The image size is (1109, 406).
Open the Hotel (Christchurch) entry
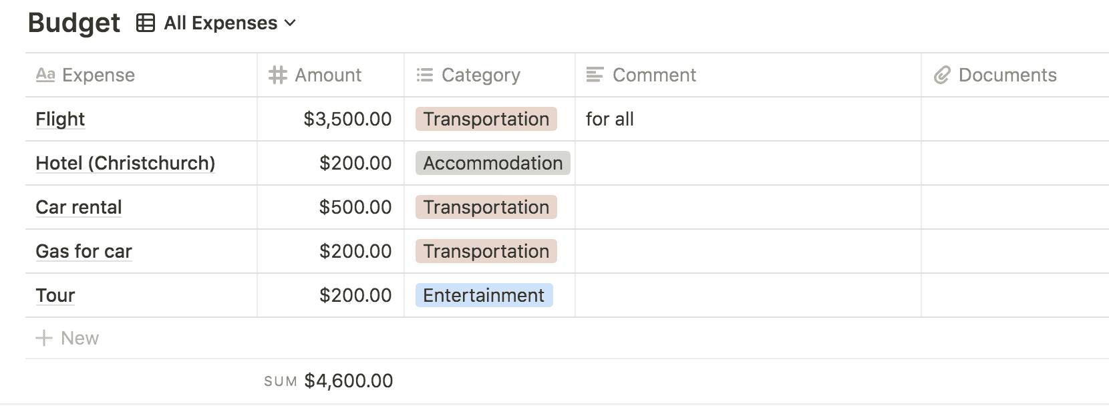click(x=125, y=163)
